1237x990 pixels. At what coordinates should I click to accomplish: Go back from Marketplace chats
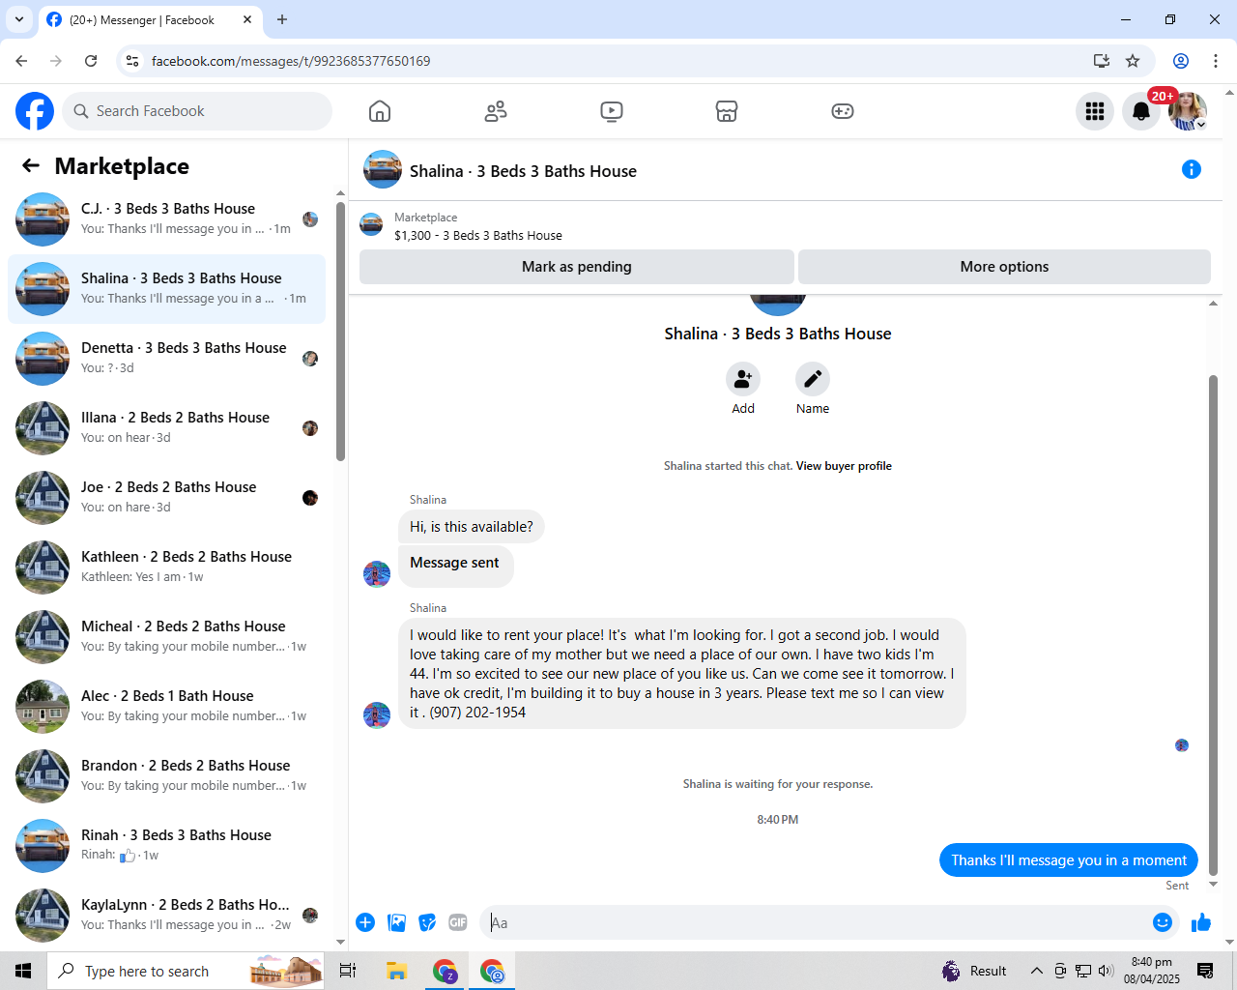tap(31, 166)
